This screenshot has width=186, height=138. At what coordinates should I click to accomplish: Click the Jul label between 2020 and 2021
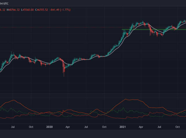[x=86, y=127]
